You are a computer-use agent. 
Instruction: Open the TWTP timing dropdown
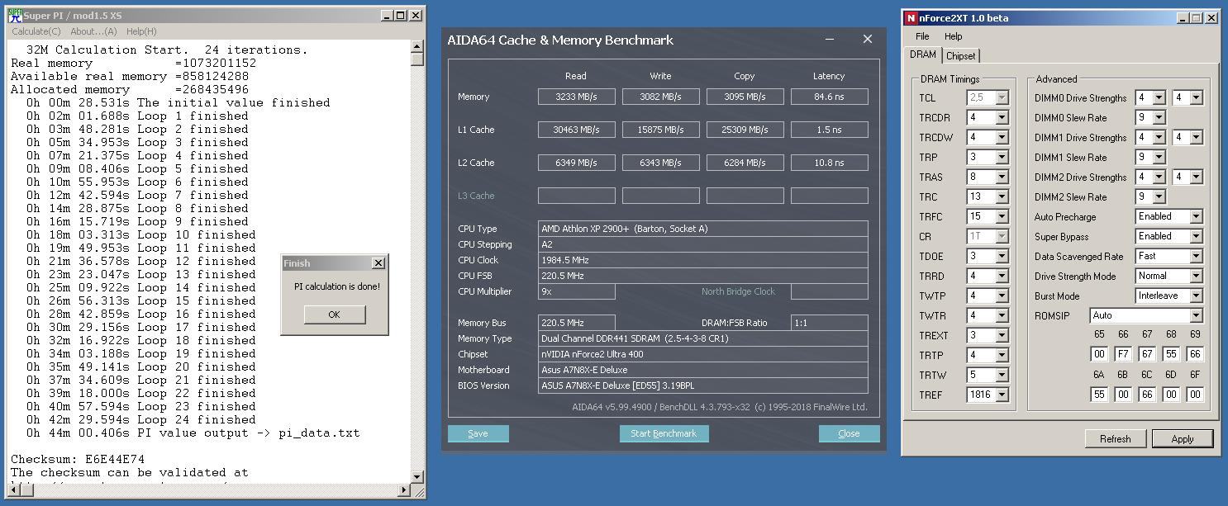(1002, 296)
